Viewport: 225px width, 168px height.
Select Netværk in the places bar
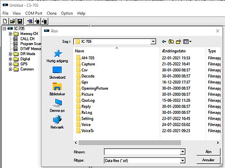[57, 122]
